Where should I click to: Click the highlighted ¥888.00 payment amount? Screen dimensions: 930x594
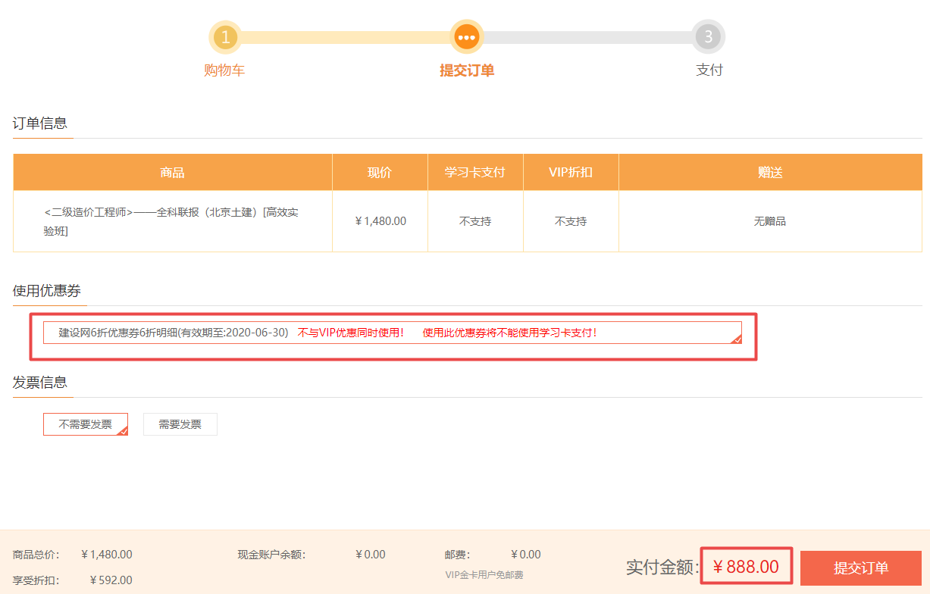point(747,565)
